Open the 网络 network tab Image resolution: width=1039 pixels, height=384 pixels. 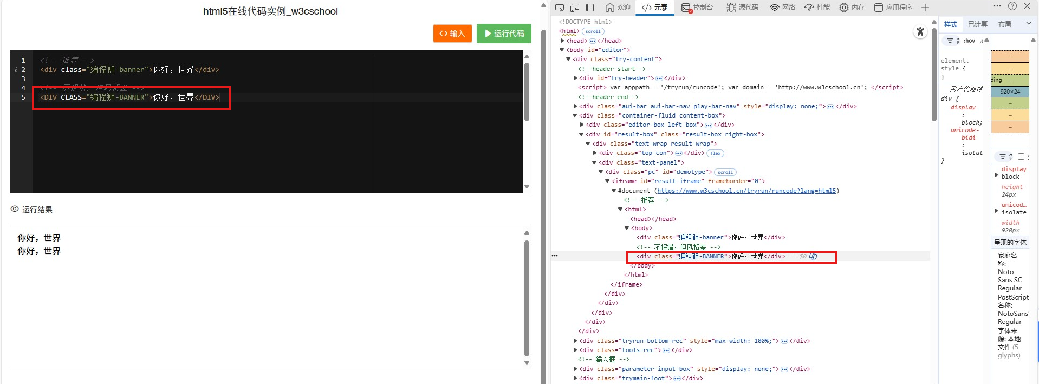click(x=783, y=8)
